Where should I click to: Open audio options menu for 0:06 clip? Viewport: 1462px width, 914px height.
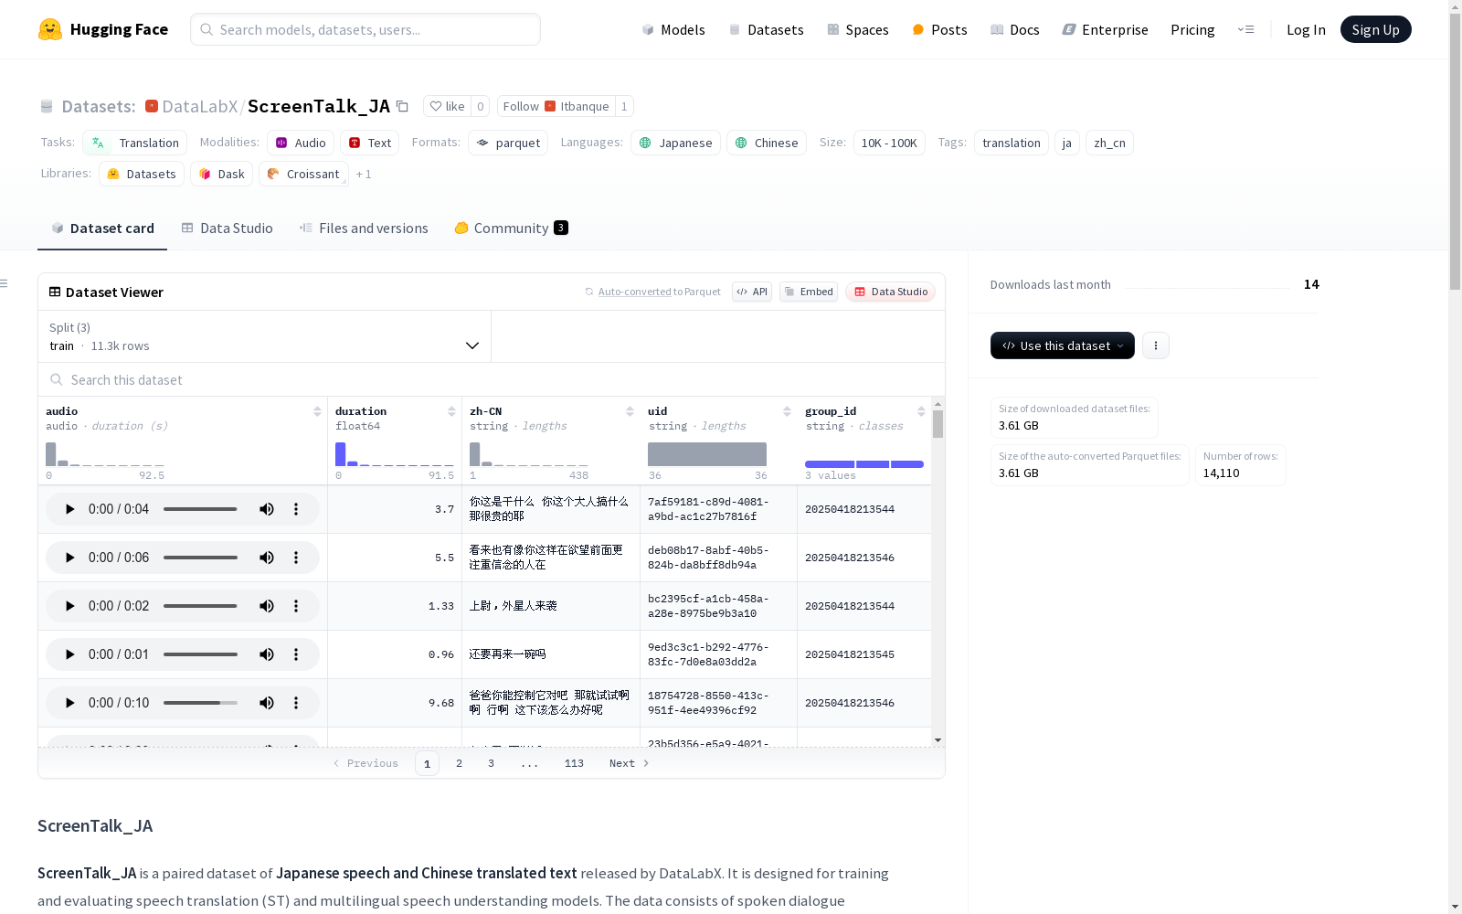click(x=296, y=558)
